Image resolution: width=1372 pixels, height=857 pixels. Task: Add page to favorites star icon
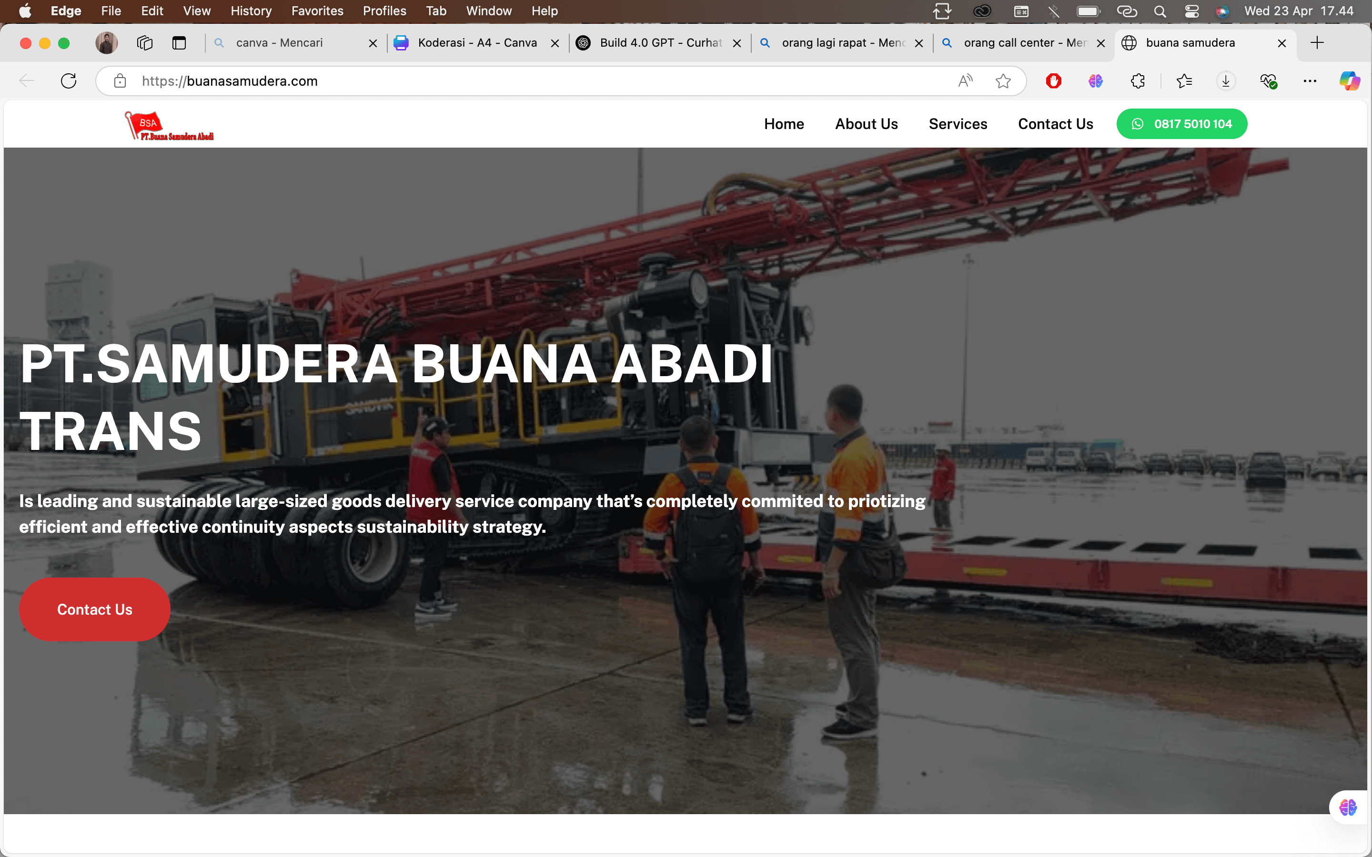(1003, 81)
